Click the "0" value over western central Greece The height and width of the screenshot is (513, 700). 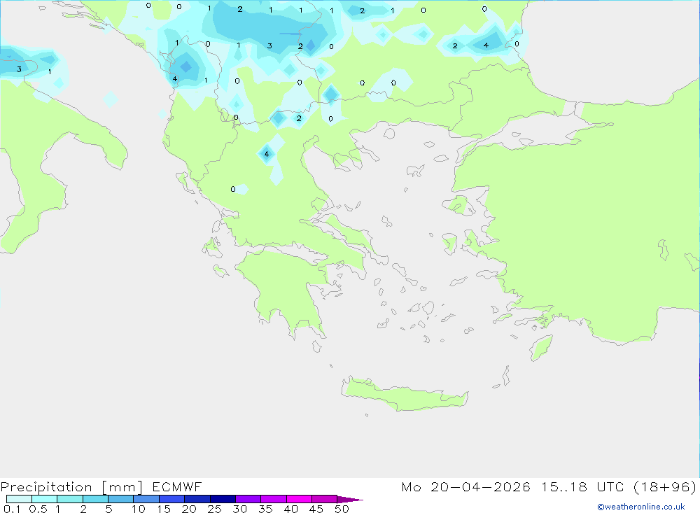point(232,189)
